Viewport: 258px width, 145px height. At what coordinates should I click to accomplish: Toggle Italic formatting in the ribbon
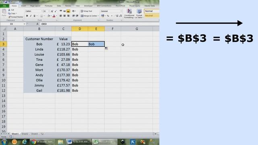coord(31,16)
